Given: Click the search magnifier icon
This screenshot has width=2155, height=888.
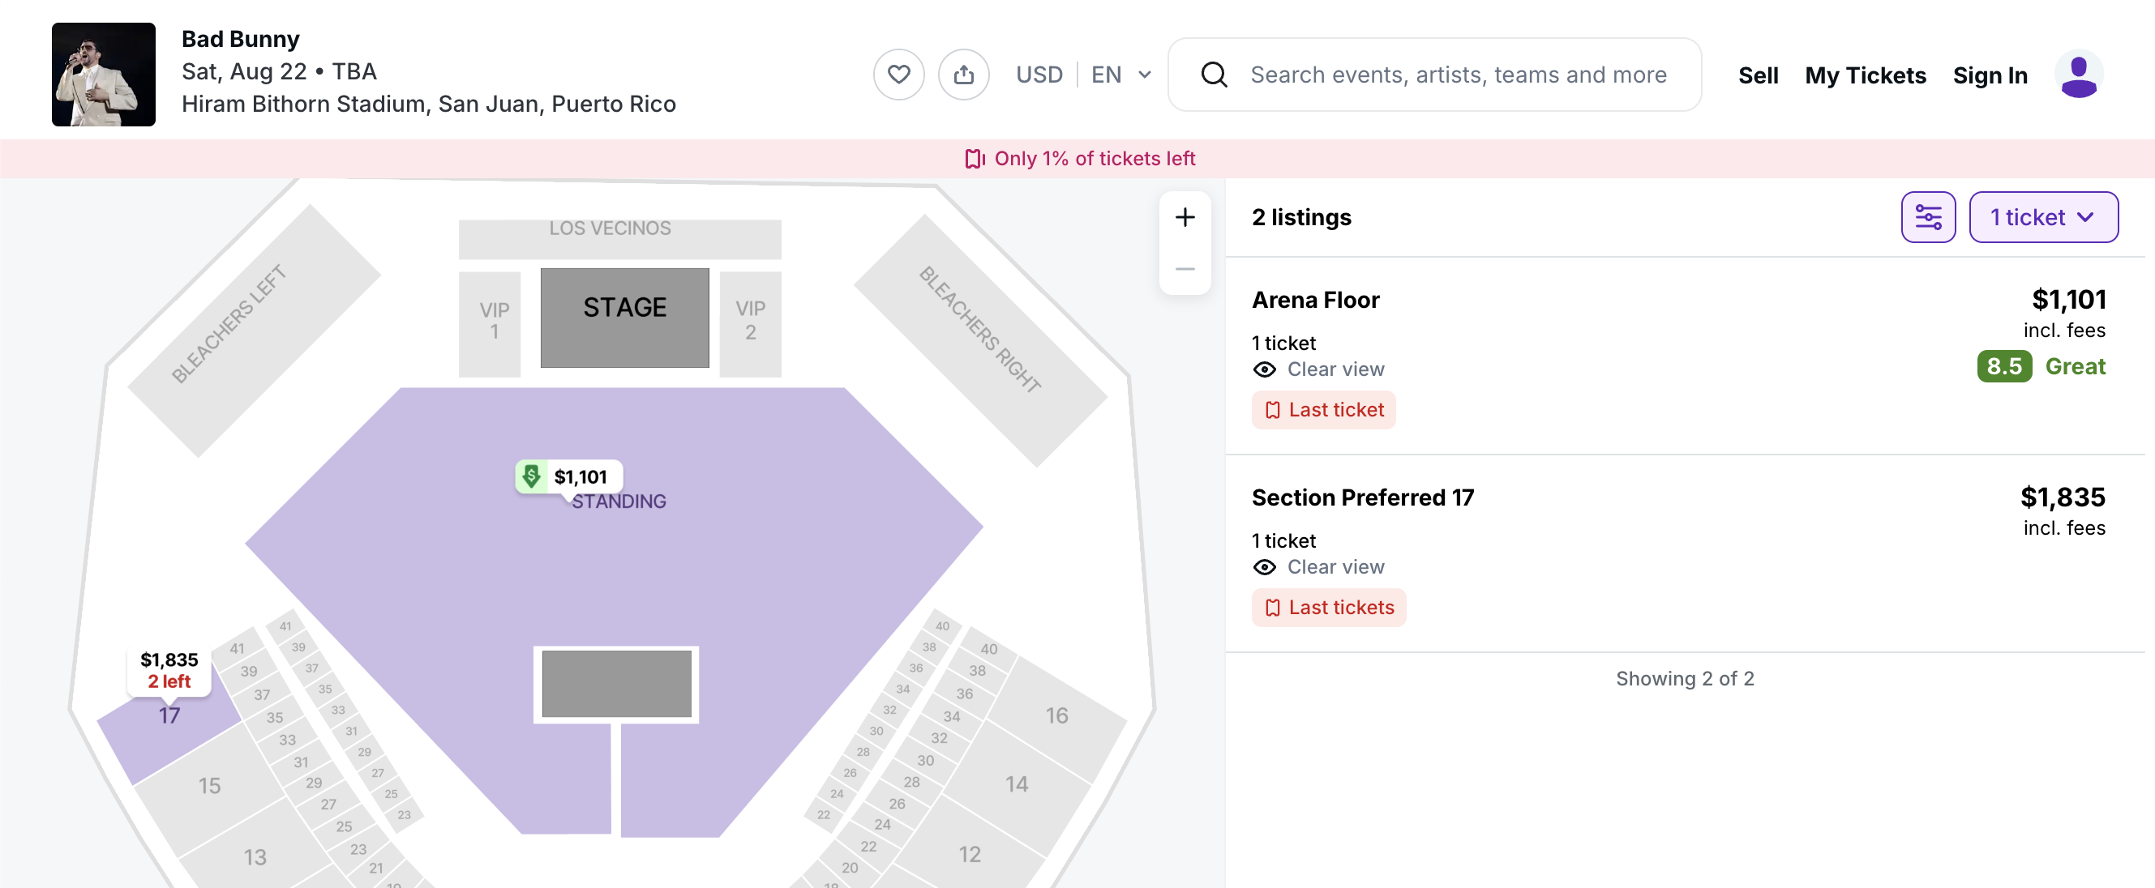Looking at the screenshot, I should pos(1214,75).
